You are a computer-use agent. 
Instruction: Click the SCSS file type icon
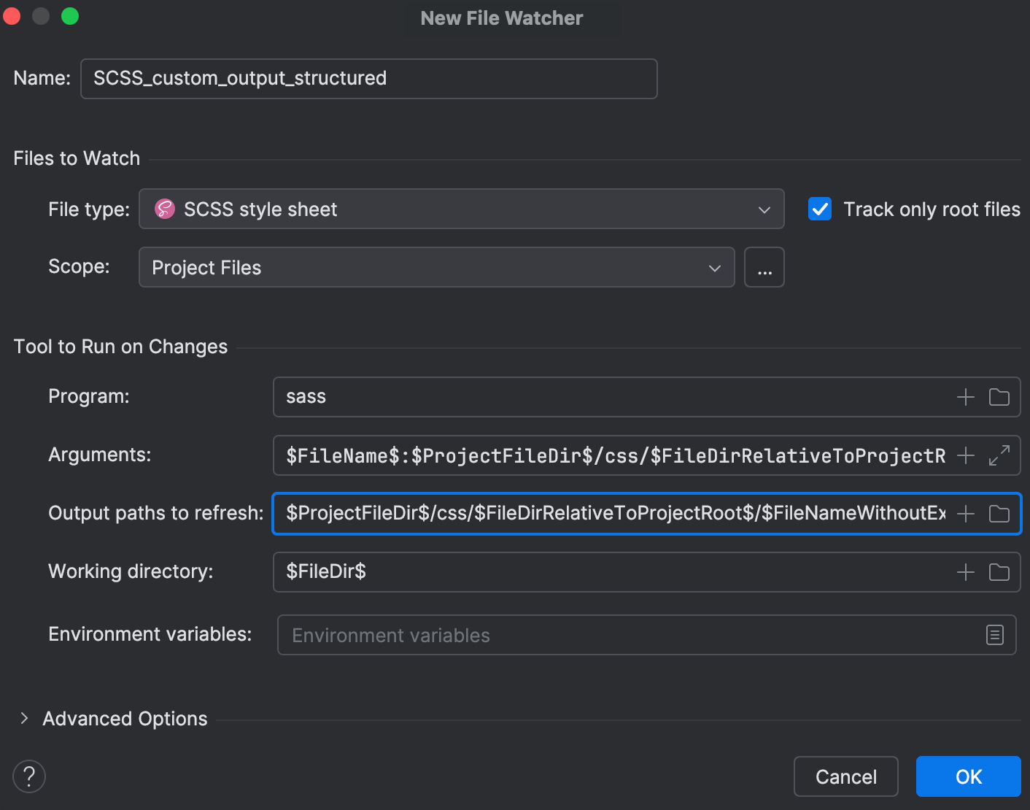coord(164,209)
